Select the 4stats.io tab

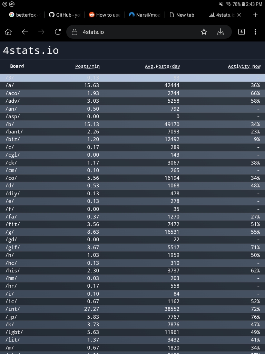pos(222,15)
